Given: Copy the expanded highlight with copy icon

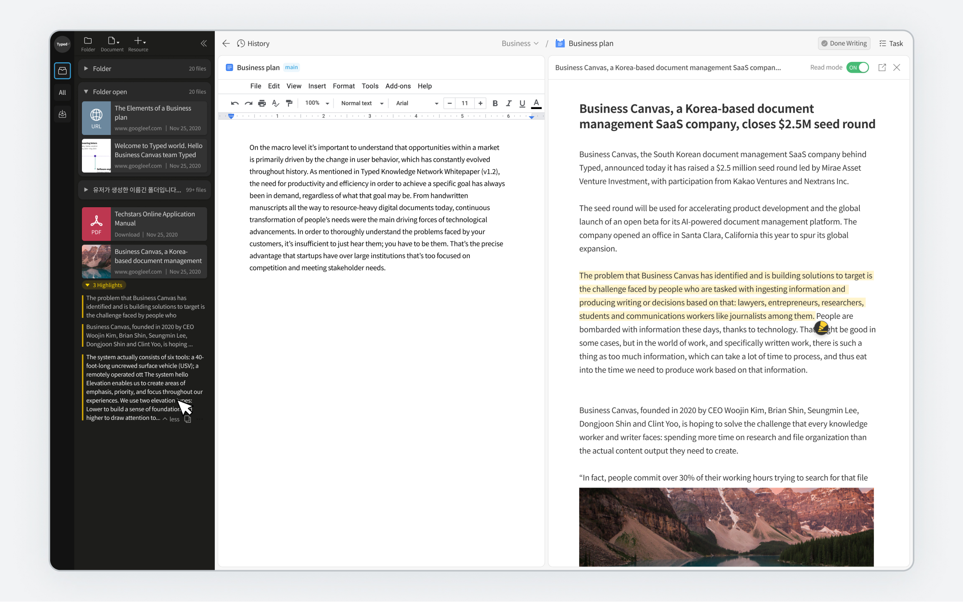Looking at the screenshot, I should (x=188, y=419).
